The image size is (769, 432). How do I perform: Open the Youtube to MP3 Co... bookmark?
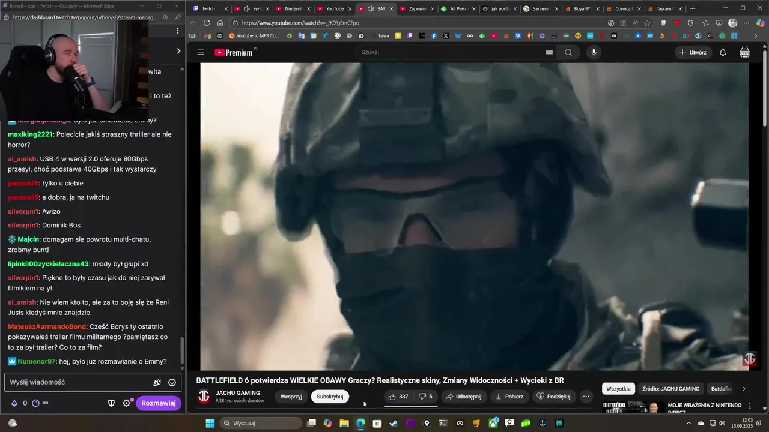(254, 36)
